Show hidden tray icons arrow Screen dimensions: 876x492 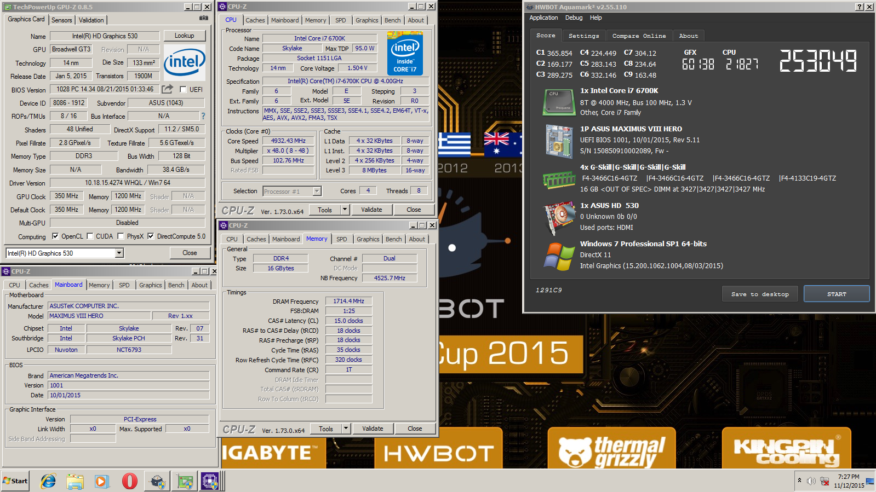coord(799,481)
